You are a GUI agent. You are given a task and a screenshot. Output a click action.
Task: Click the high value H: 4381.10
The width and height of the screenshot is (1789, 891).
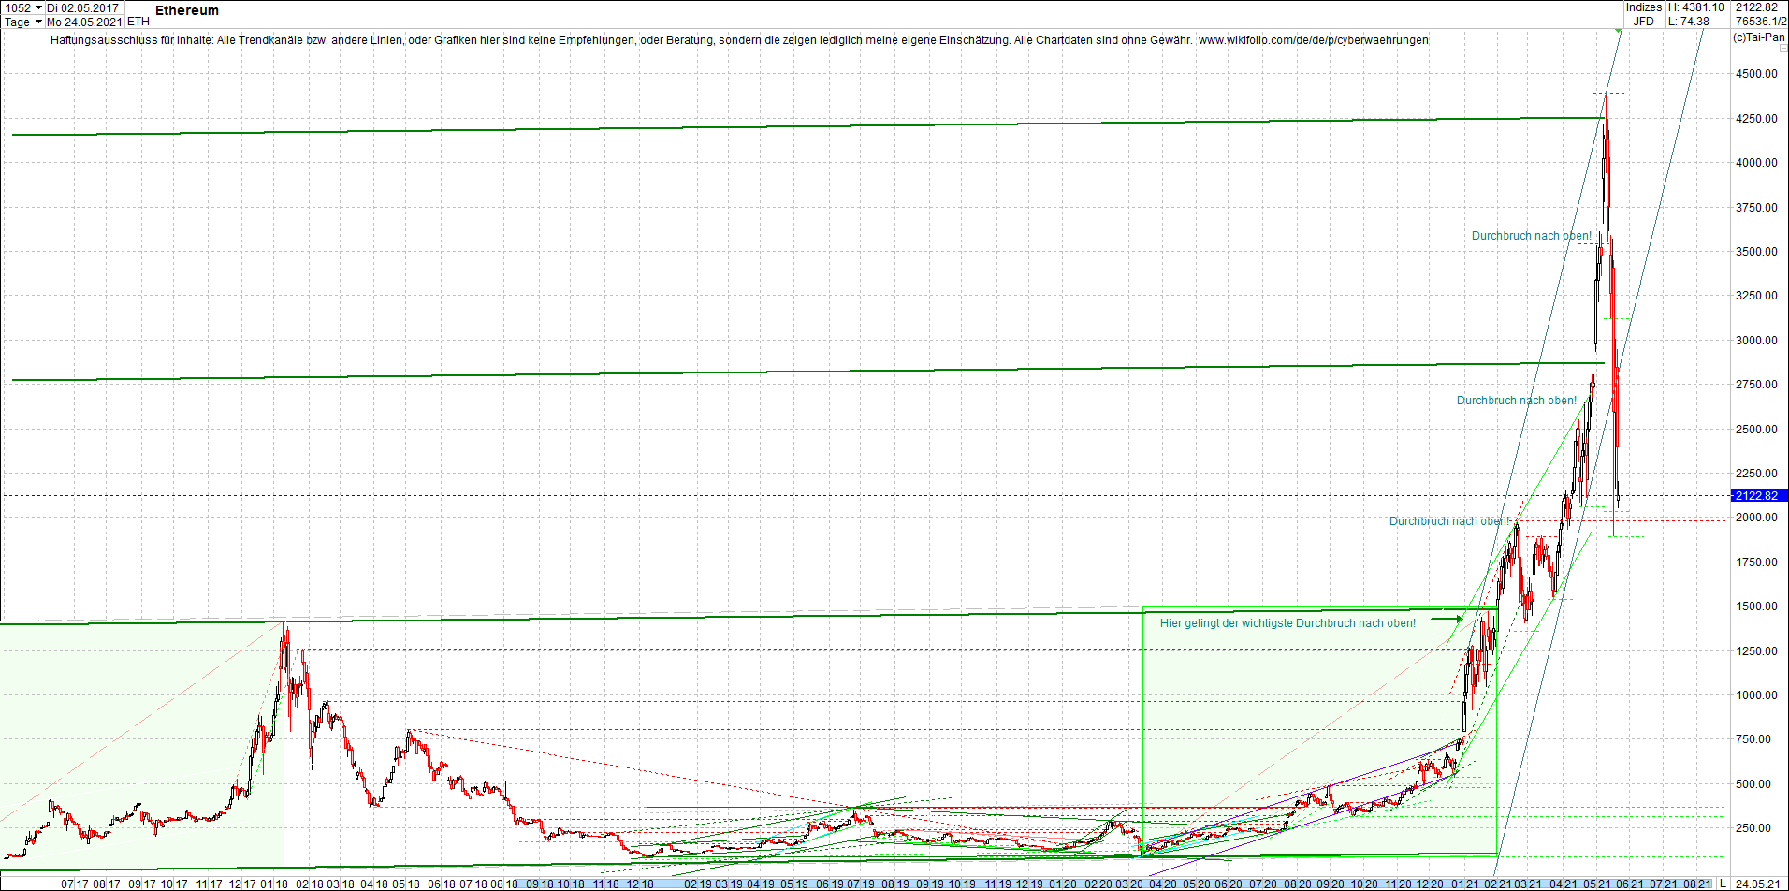tap(1695, 7)
